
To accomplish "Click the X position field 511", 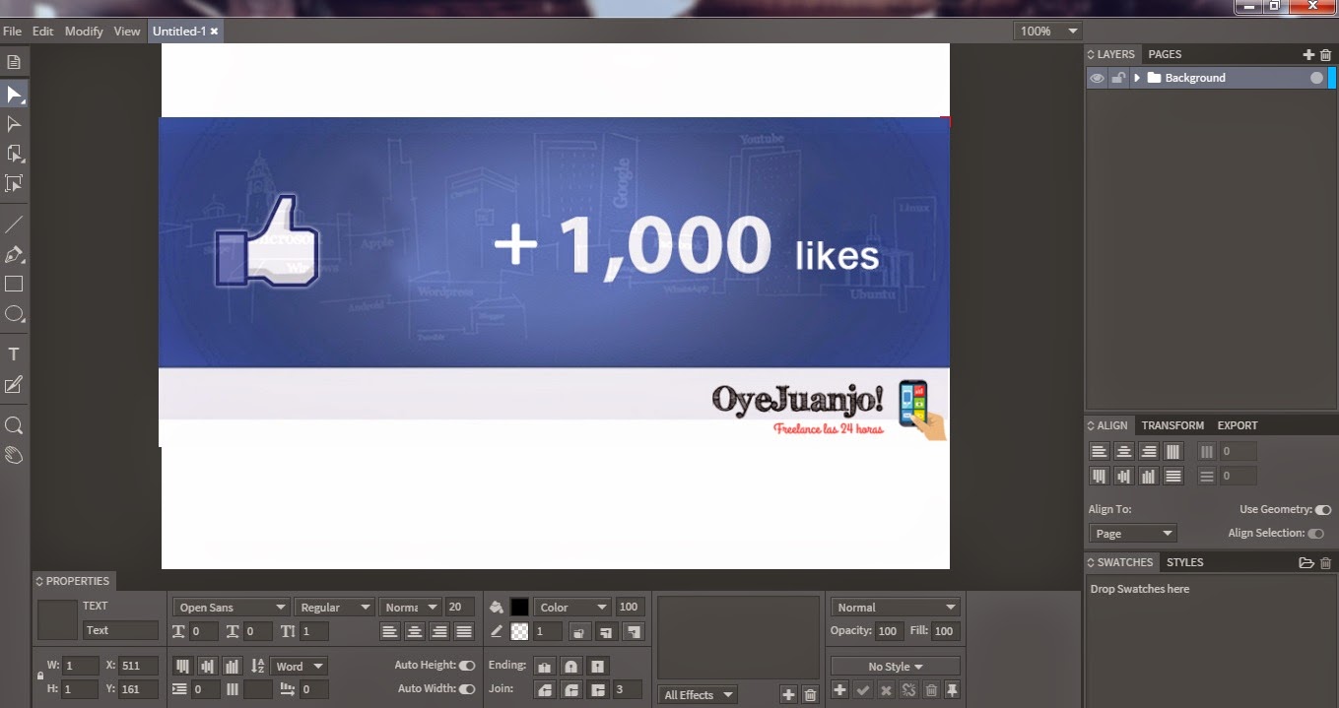I will click(138, 666).
